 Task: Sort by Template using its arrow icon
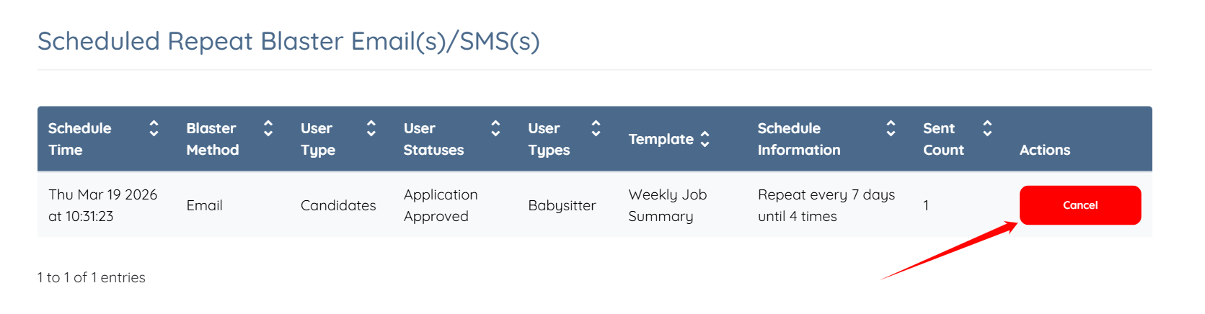click(705, 140)
